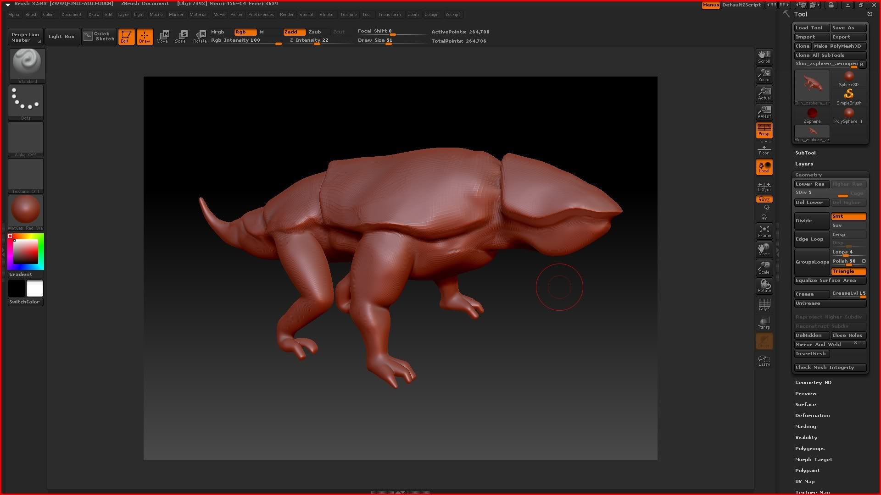Toggle XYZ rotation mode
The width and height of the screenshot is (881, 495).
click(x=764, y=199)
